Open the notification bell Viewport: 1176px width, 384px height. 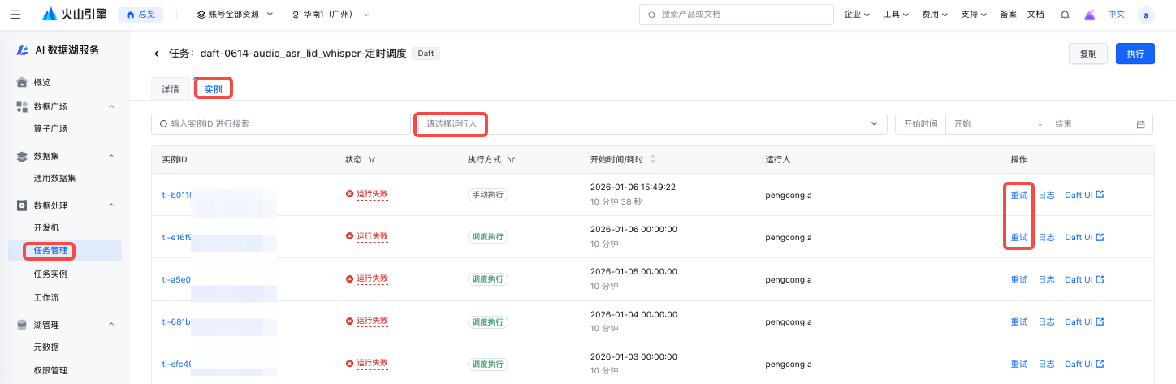point(1065,15)
